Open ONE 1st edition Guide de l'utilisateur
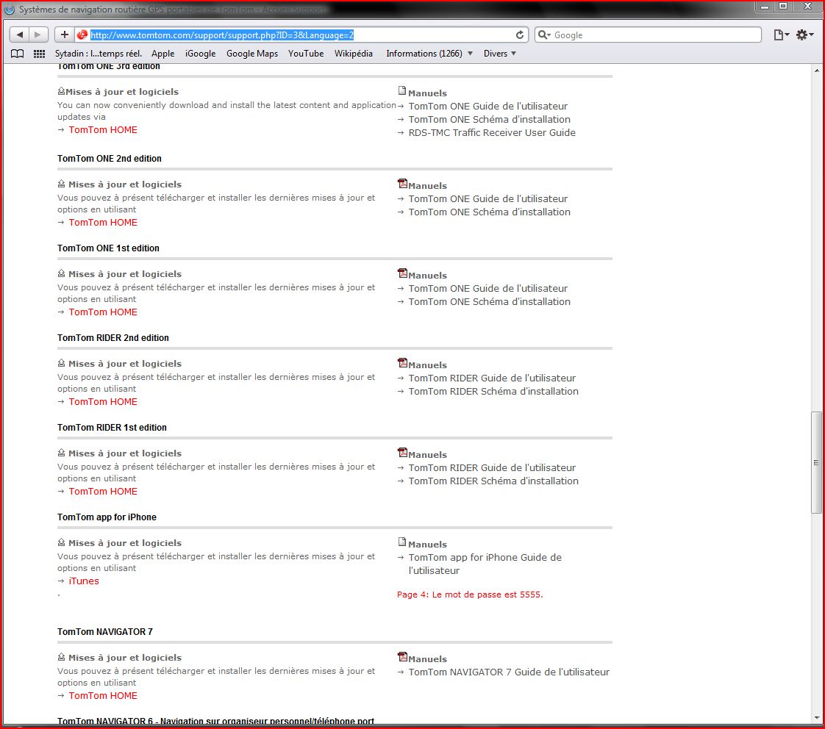Screen dimensions: 825x729 pyautogui.click(x=488, y=288)
